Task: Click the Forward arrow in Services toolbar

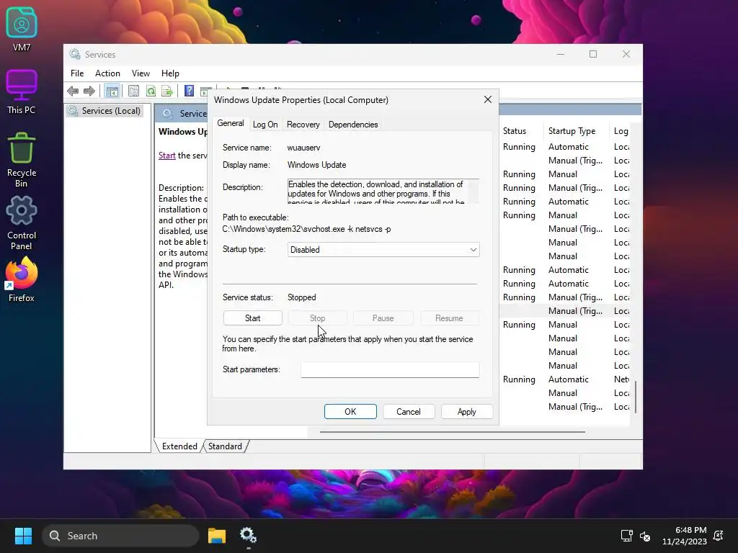Action: point(89,91)
